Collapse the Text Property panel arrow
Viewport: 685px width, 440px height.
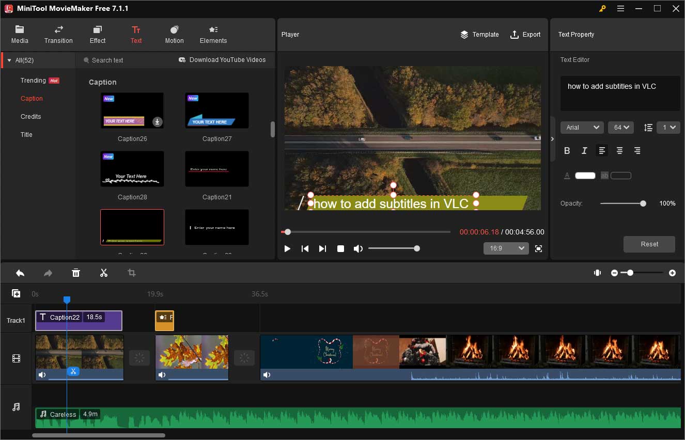tap(552, 139)
